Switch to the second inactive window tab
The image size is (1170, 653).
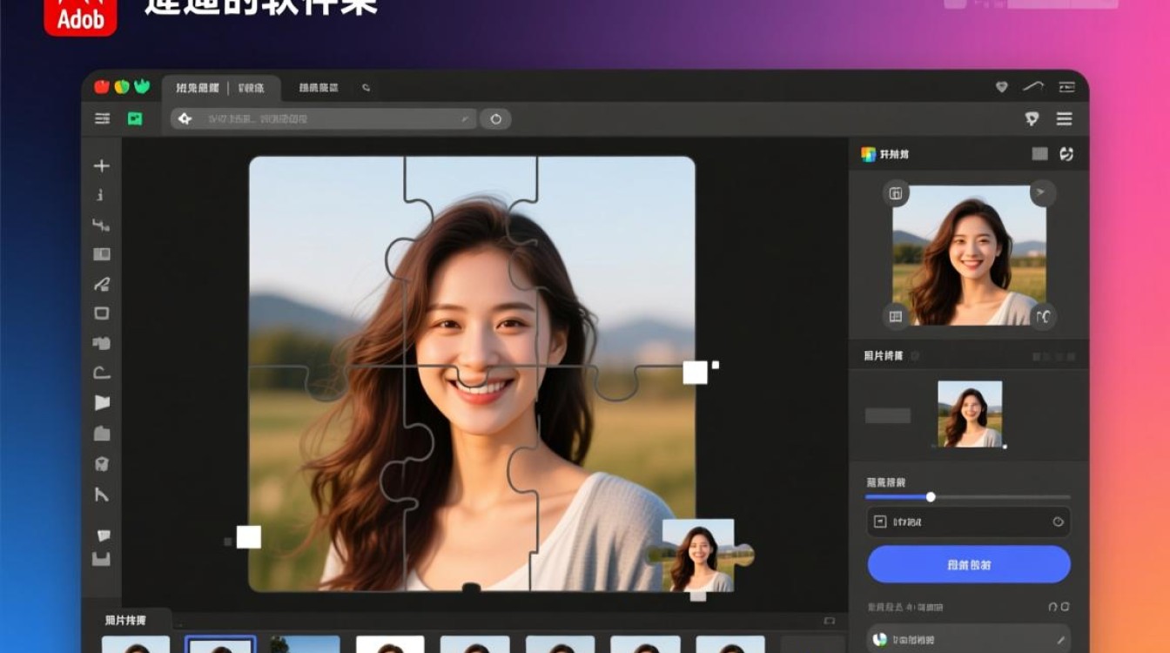point(319,88)
